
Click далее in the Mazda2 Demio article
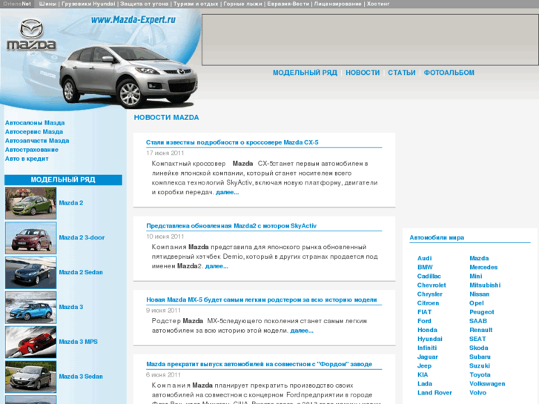pyautogui.click(x=216, y=266)
